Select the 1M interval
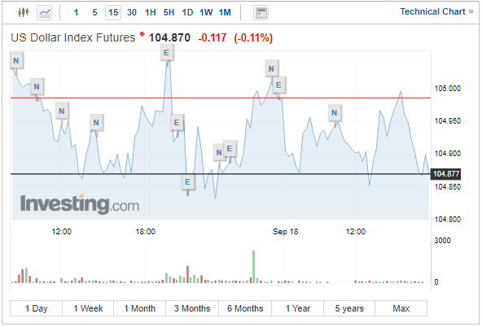 [x=225, y=12]
